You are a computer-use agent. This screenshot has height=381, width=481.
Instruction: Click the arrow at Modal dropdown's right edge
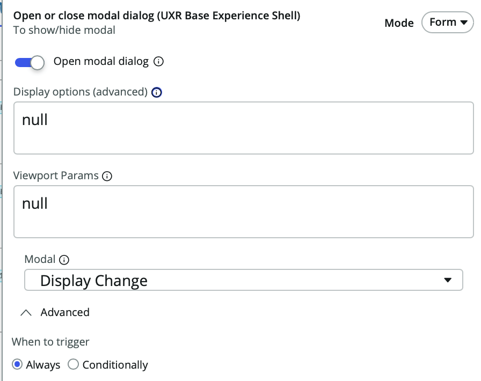[448, 280]
